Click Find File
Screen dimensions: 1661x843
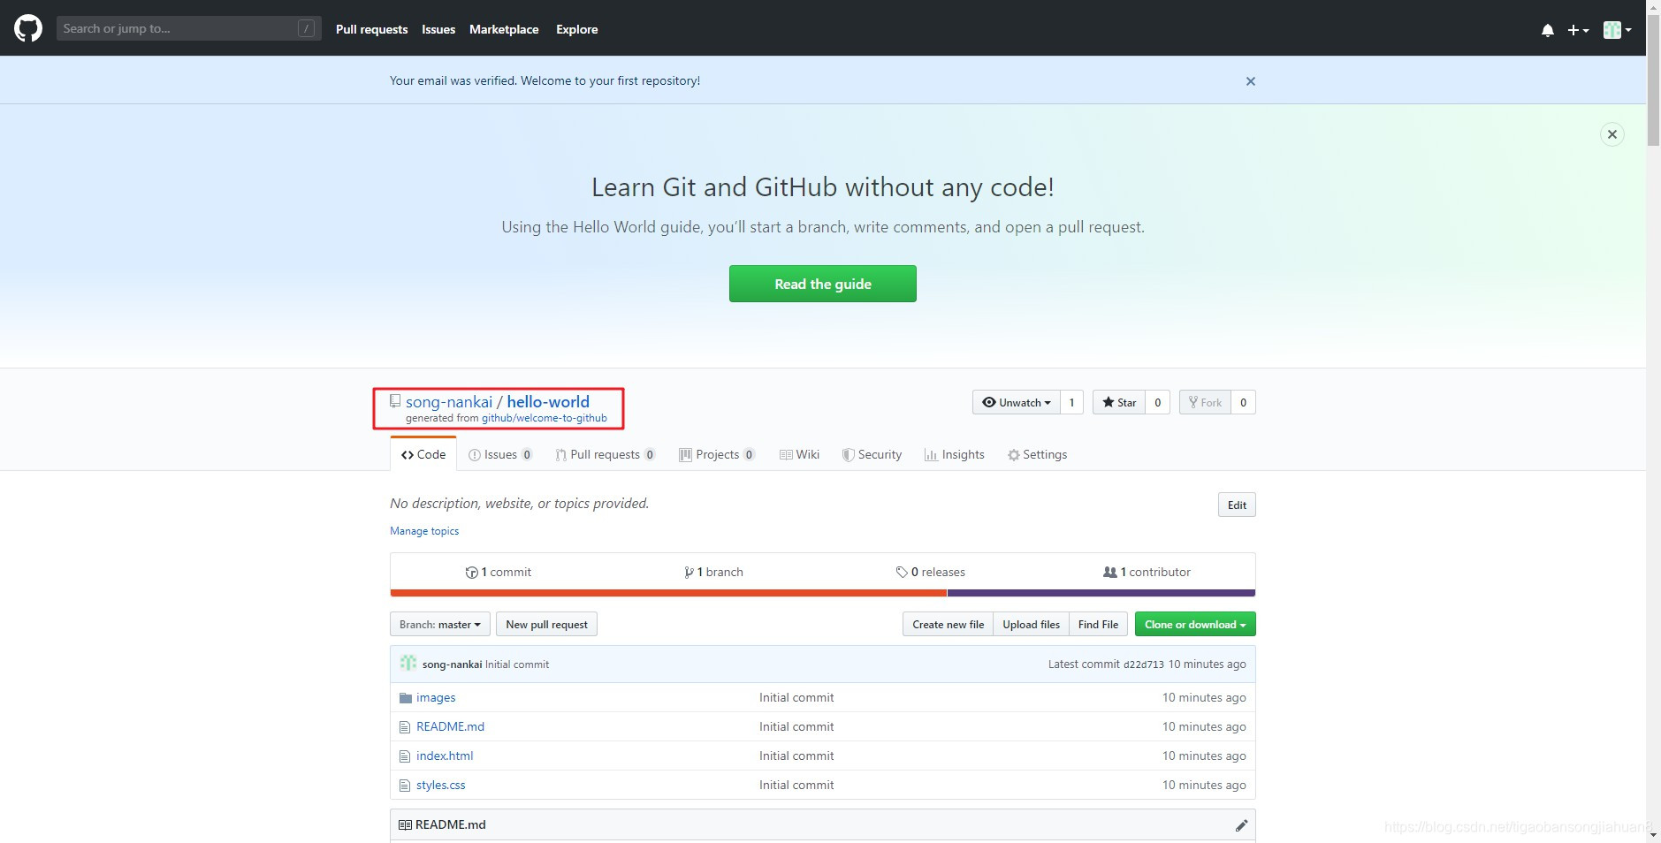pyautogui.click(x=1098, y=624)
